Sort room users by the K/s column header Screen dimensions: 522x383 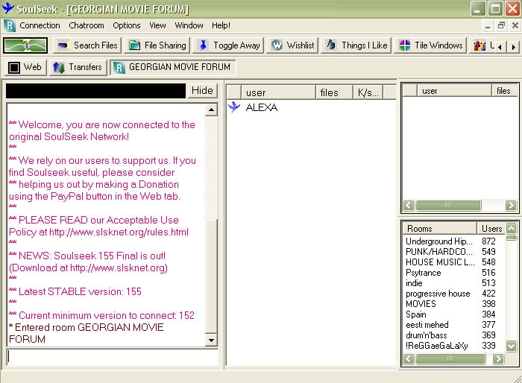pyautogui.click(x=368, y=92)
